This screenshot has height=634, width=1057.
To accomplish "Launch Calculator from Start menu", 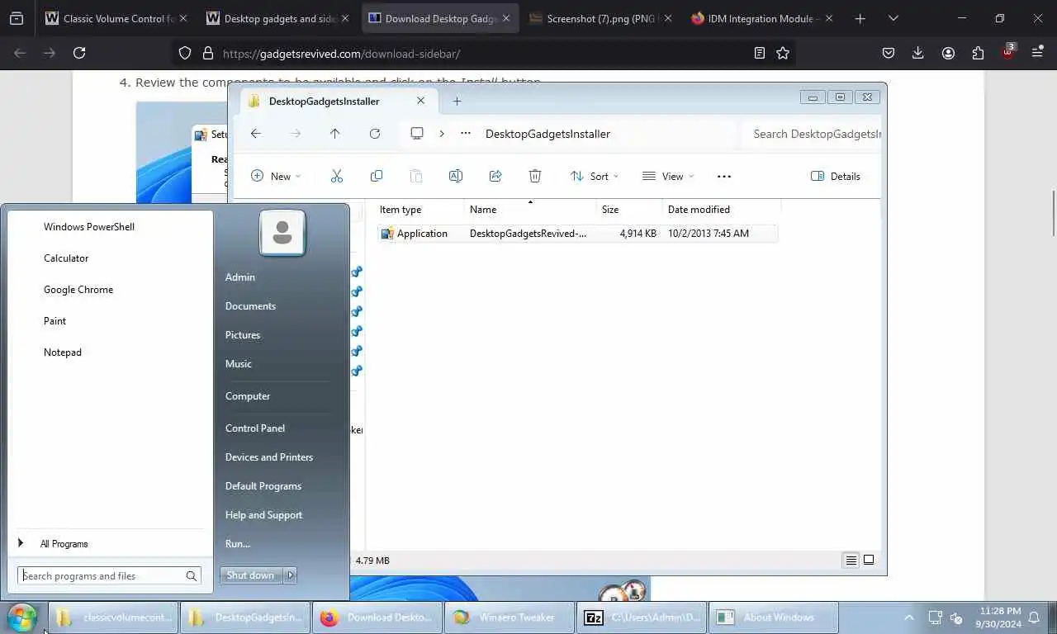I will click(x=66, y=258).
